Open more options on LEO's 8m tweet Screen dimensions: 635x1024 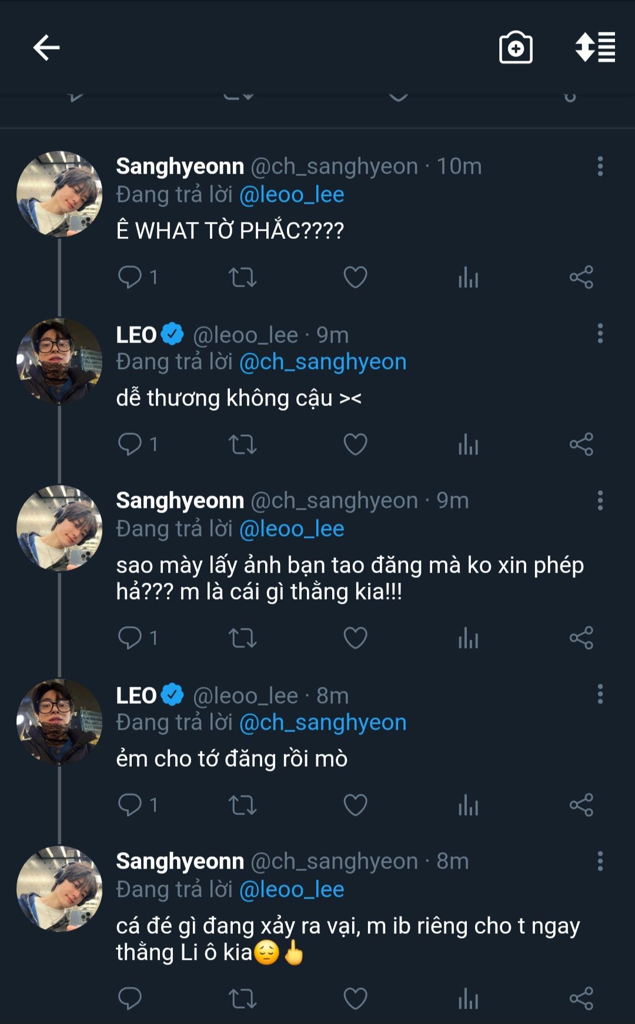(x=600, y=694)
